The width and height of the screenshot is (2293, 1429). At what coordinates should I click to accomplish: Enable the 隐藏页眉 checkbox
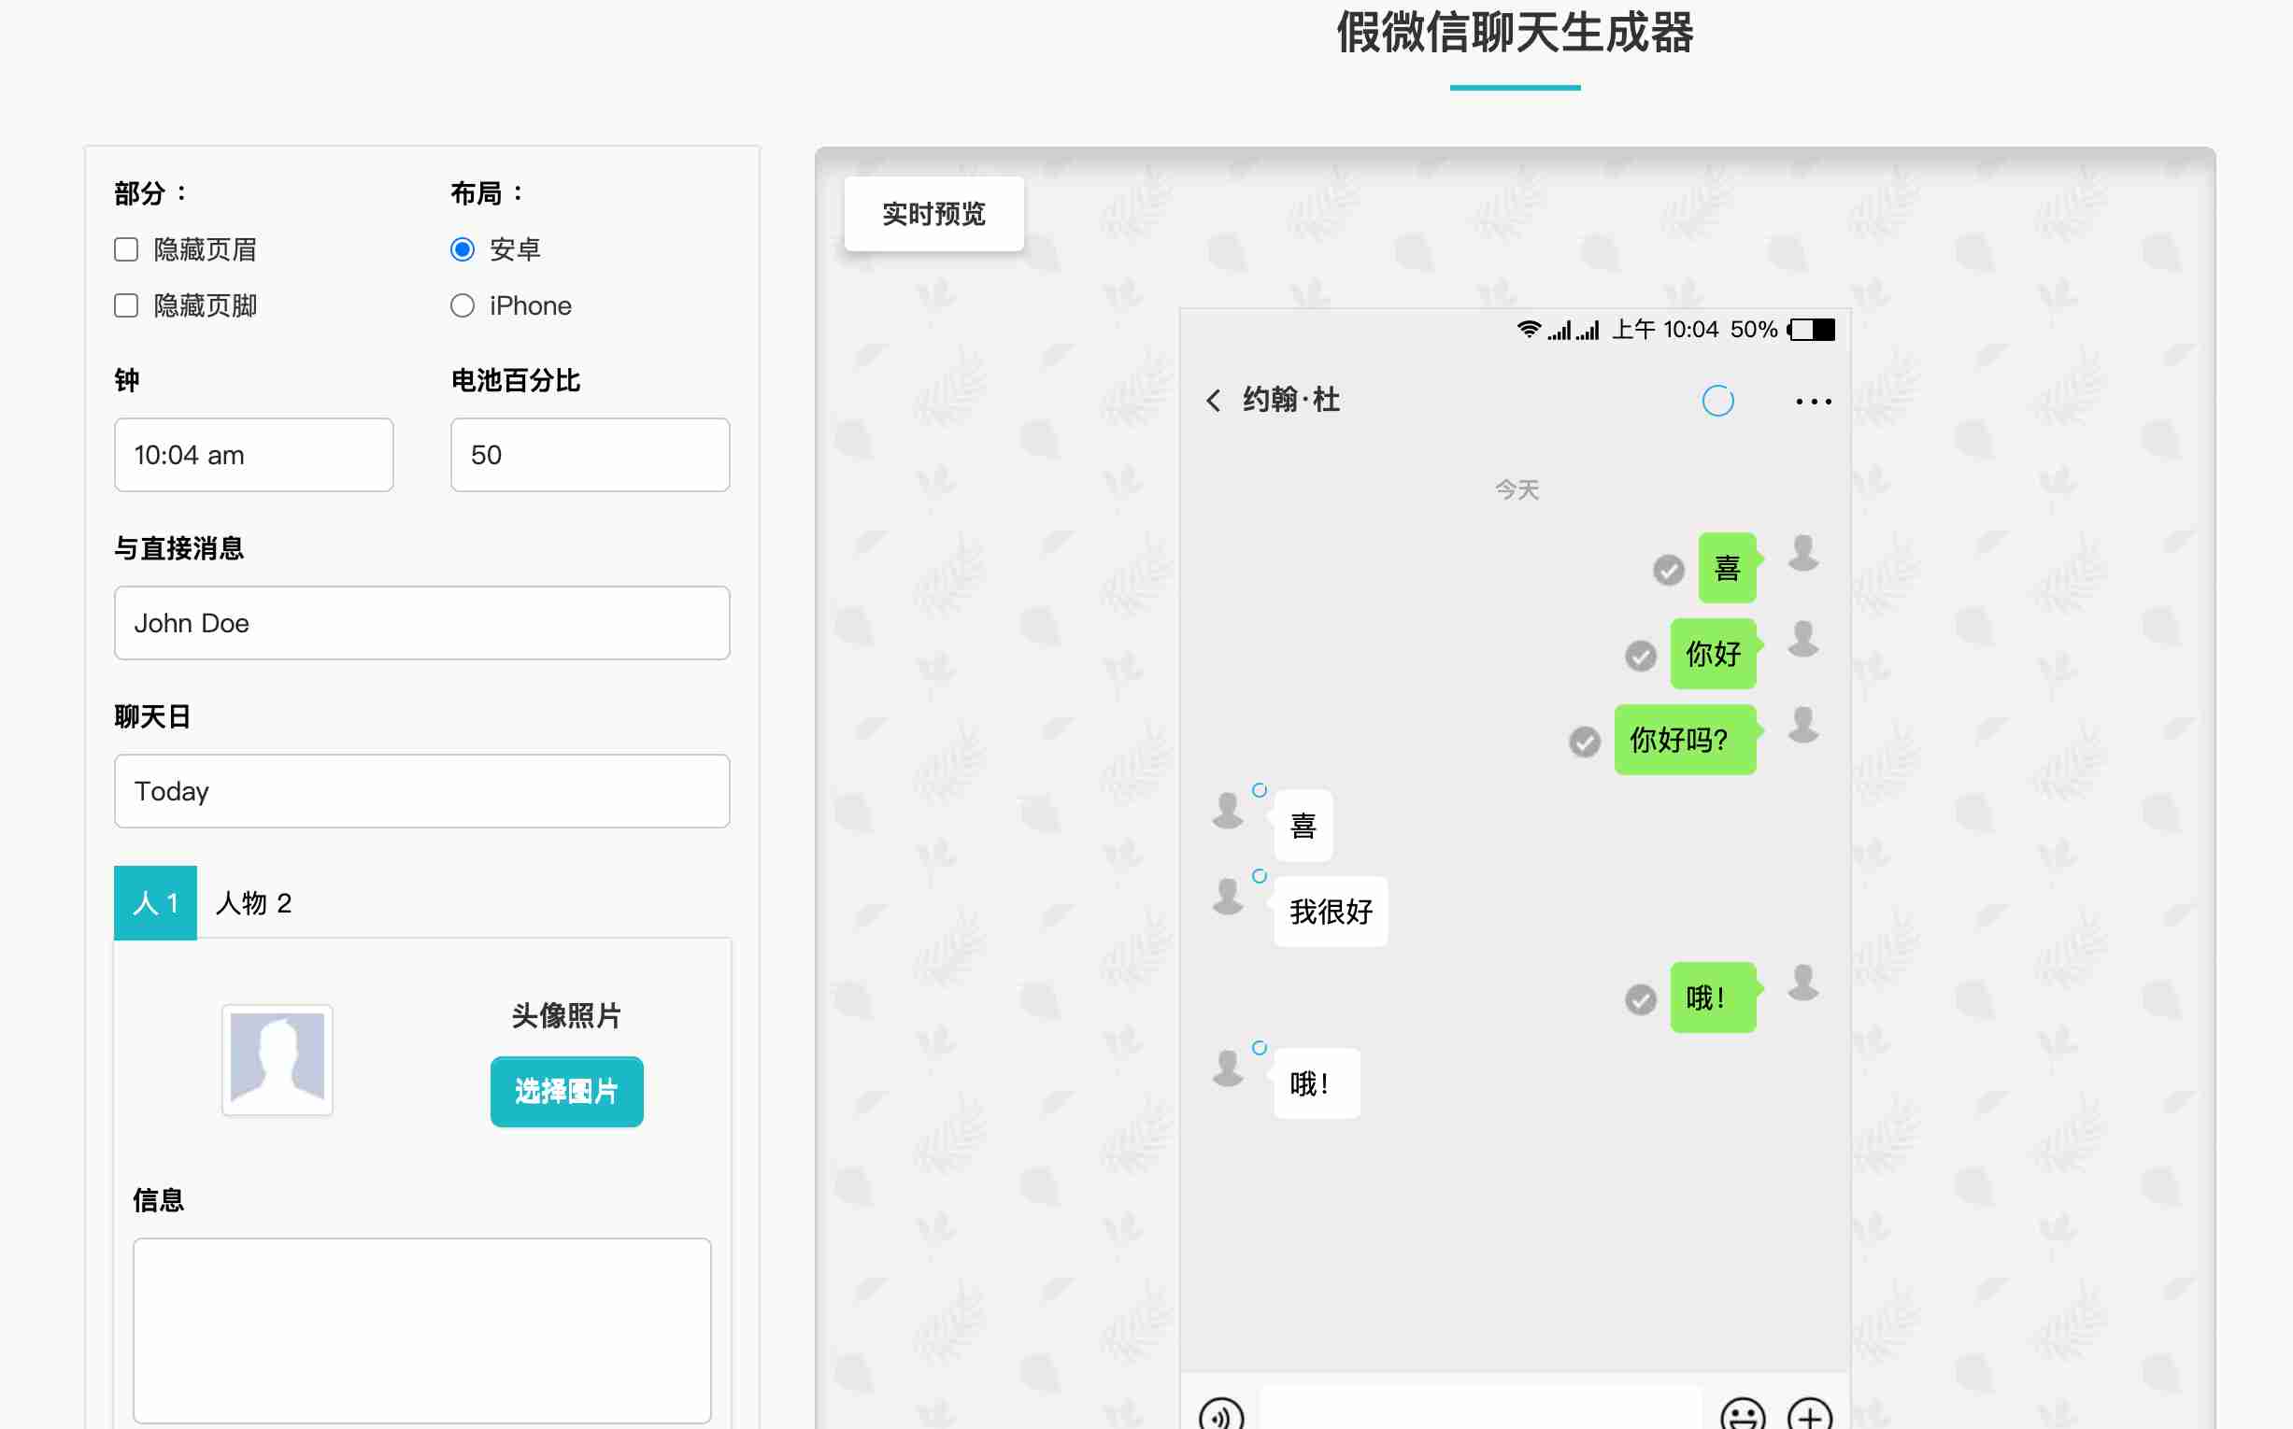127,249
